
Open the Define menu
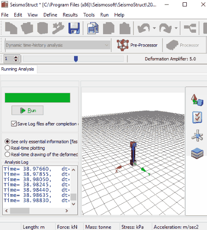pyautogui.click(x=50, y=15)
